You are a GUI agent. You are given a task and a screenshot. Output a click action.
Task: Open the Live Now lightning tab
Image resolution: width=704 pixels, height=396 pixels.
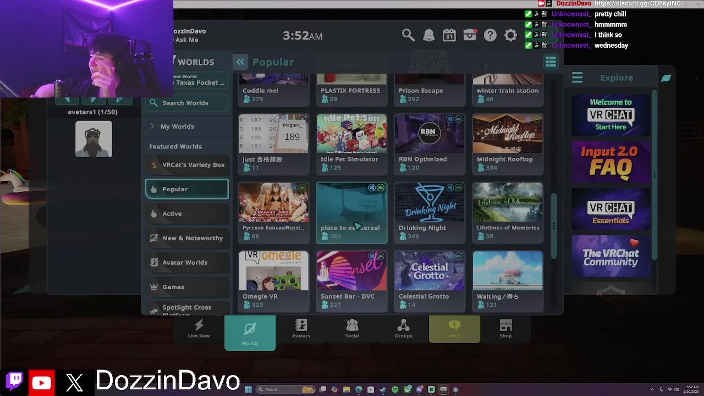[x=199, y=329]
